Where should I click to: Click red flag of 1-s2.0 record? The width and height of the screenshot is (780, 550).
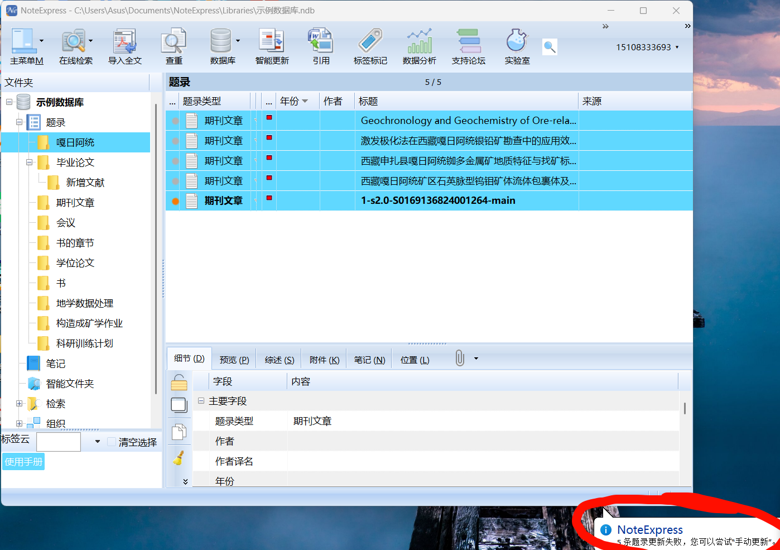point(269,198)
